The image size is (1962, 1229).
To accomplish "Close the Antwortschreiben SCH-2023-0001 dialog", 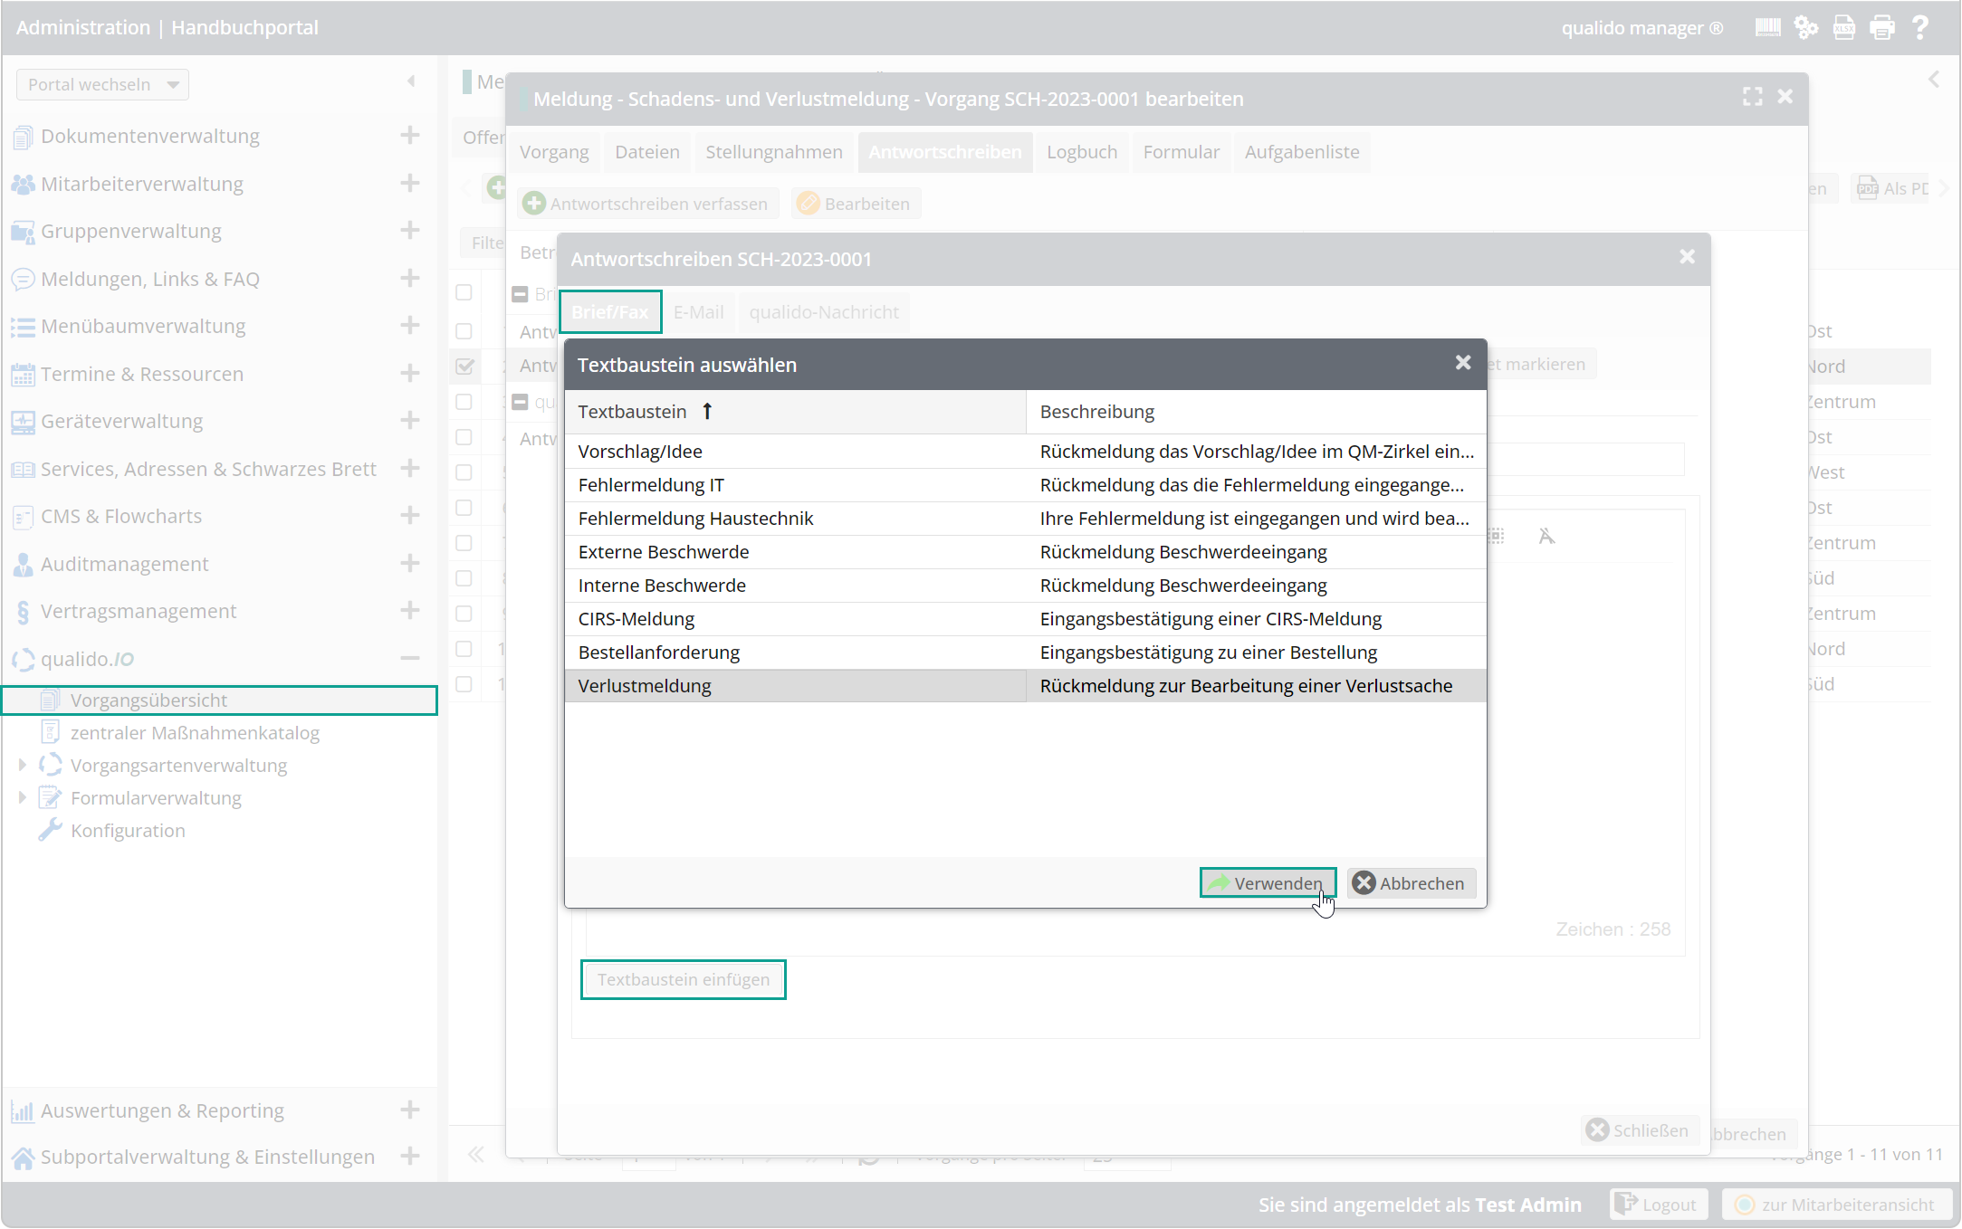I will pyautogui.click(x=1688, y=257).
